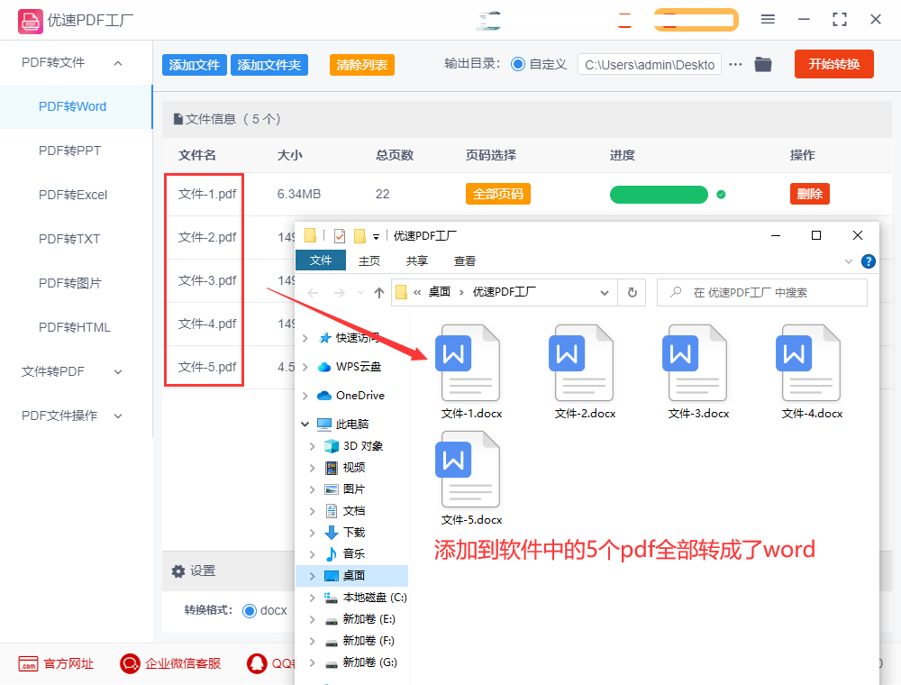Click the Explorer search box

(x=762, y=293)
